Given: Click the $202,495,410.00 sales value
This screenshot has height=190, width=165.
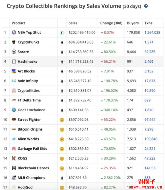Looking at the screenshot, I should click(x=82, y=32).
